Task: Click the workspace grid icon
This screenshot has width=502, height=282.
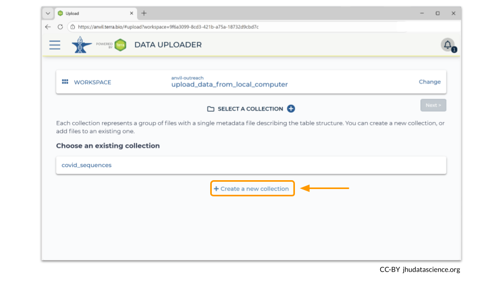Action: (65, 82)
